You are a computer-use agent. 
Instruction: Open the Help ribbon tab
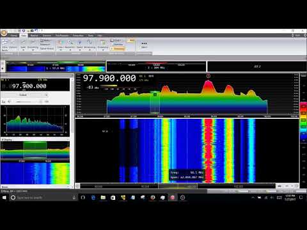coord(100,36)
